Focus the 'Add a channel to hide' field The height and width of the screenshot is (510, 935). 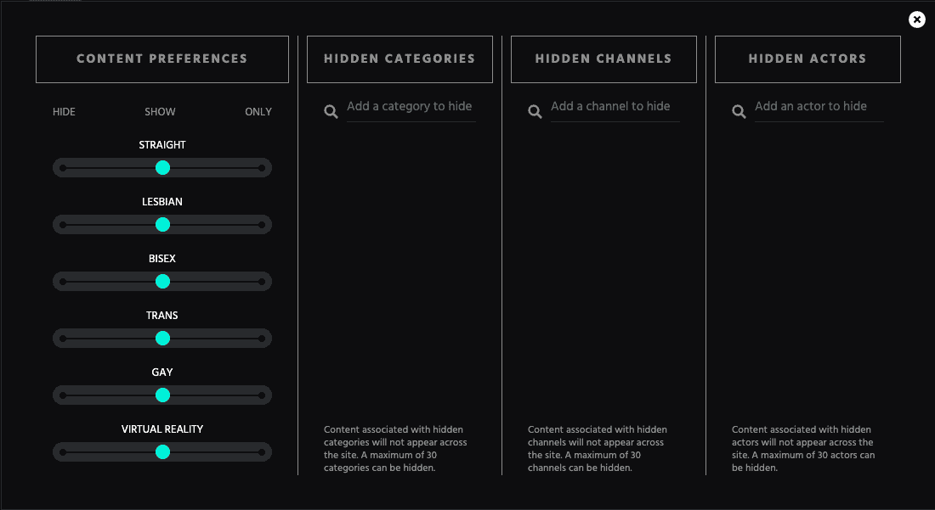click(x=615, y=107)
